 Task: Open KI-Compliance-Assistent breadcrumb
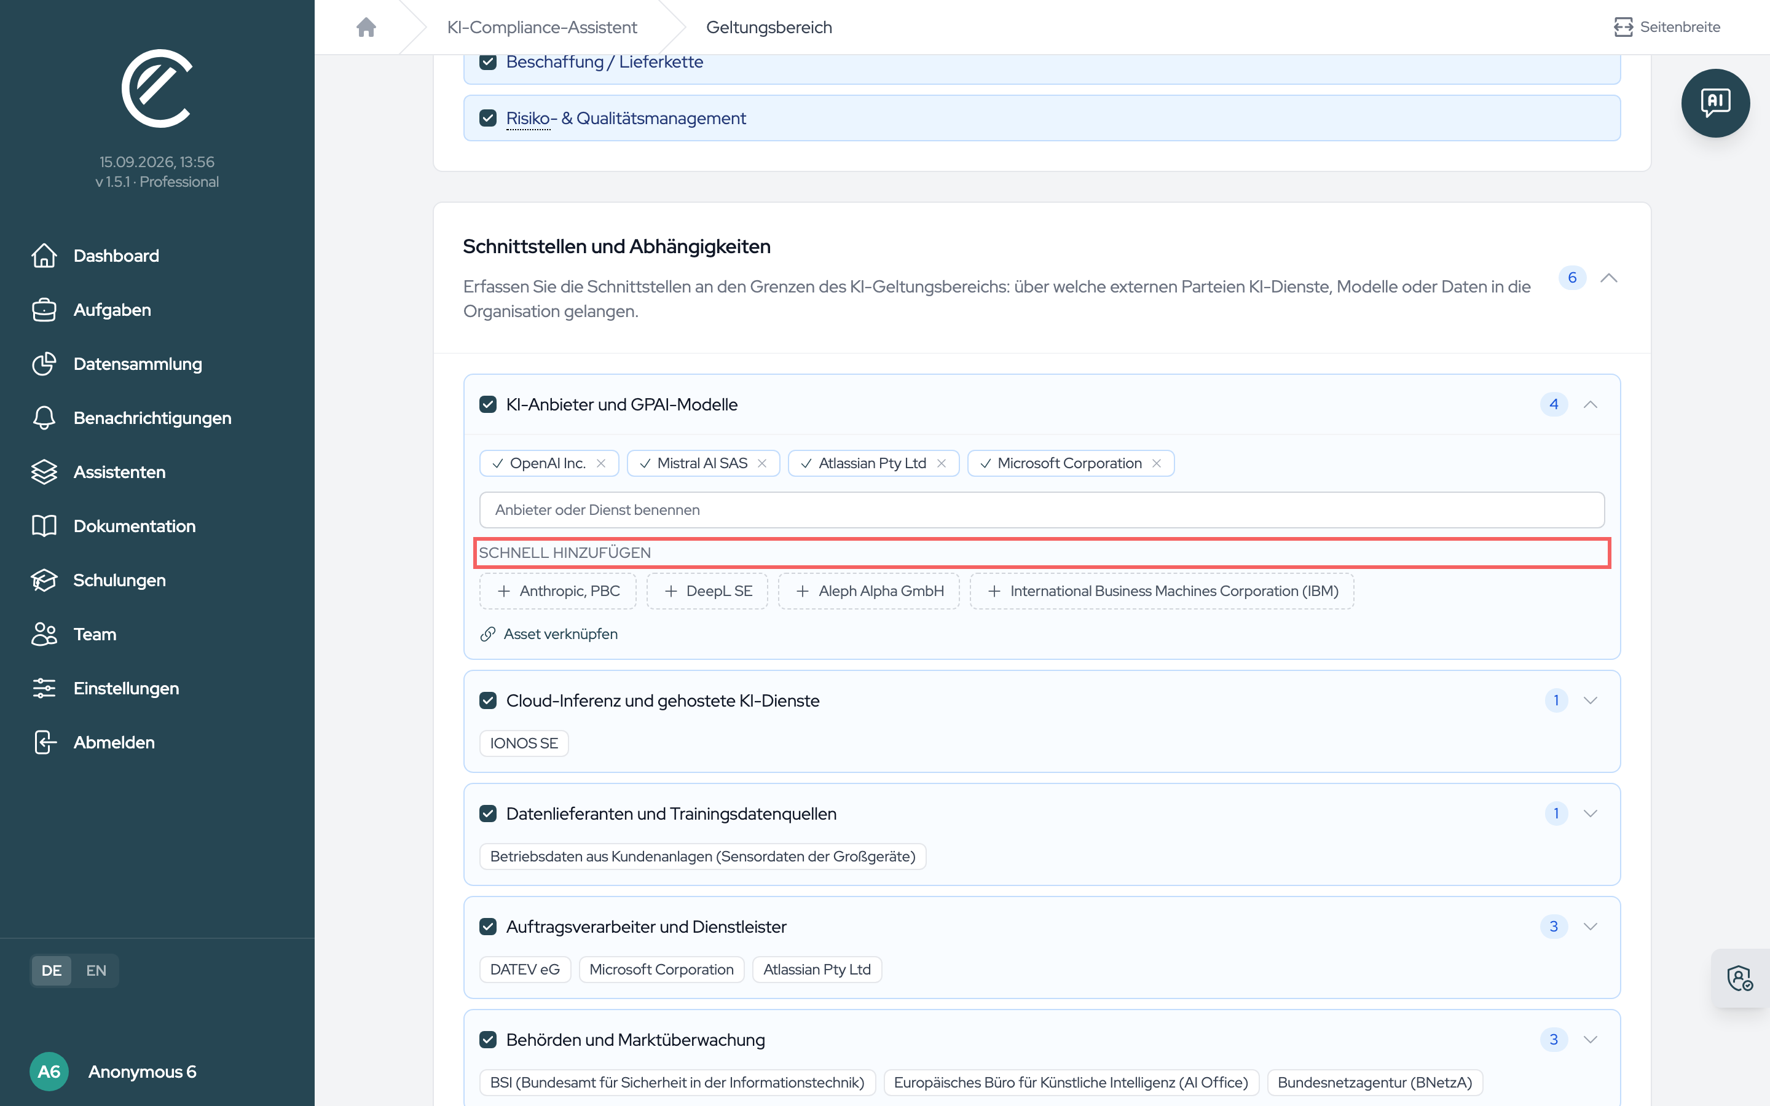pos(542,27)
